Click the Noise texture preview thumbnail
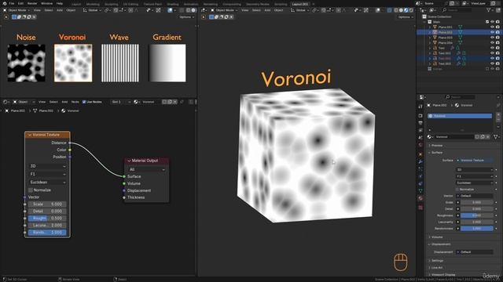 (x=26, y=63)
